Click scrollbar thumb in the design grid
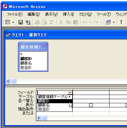The width and height of the screenshot is (127, 128). click(44, 118)
